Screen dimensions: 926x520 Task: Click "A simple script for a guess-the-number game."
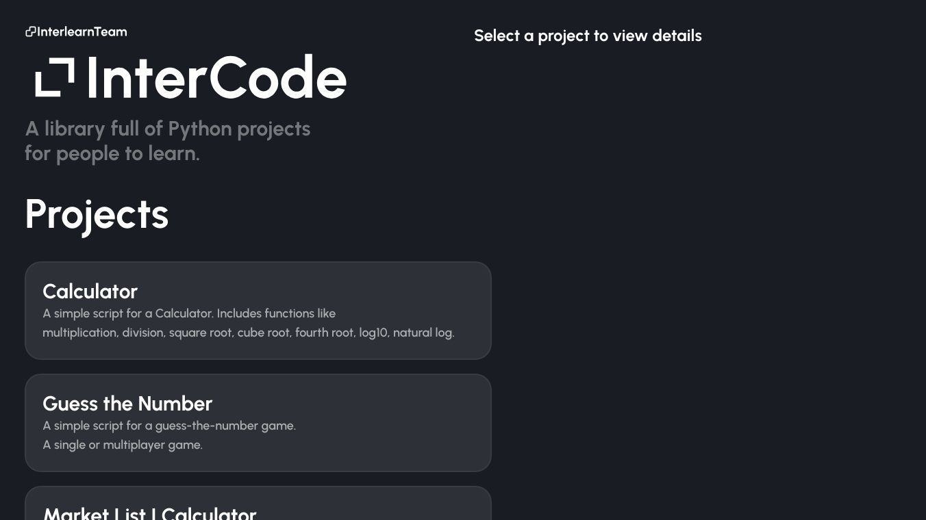169,426
